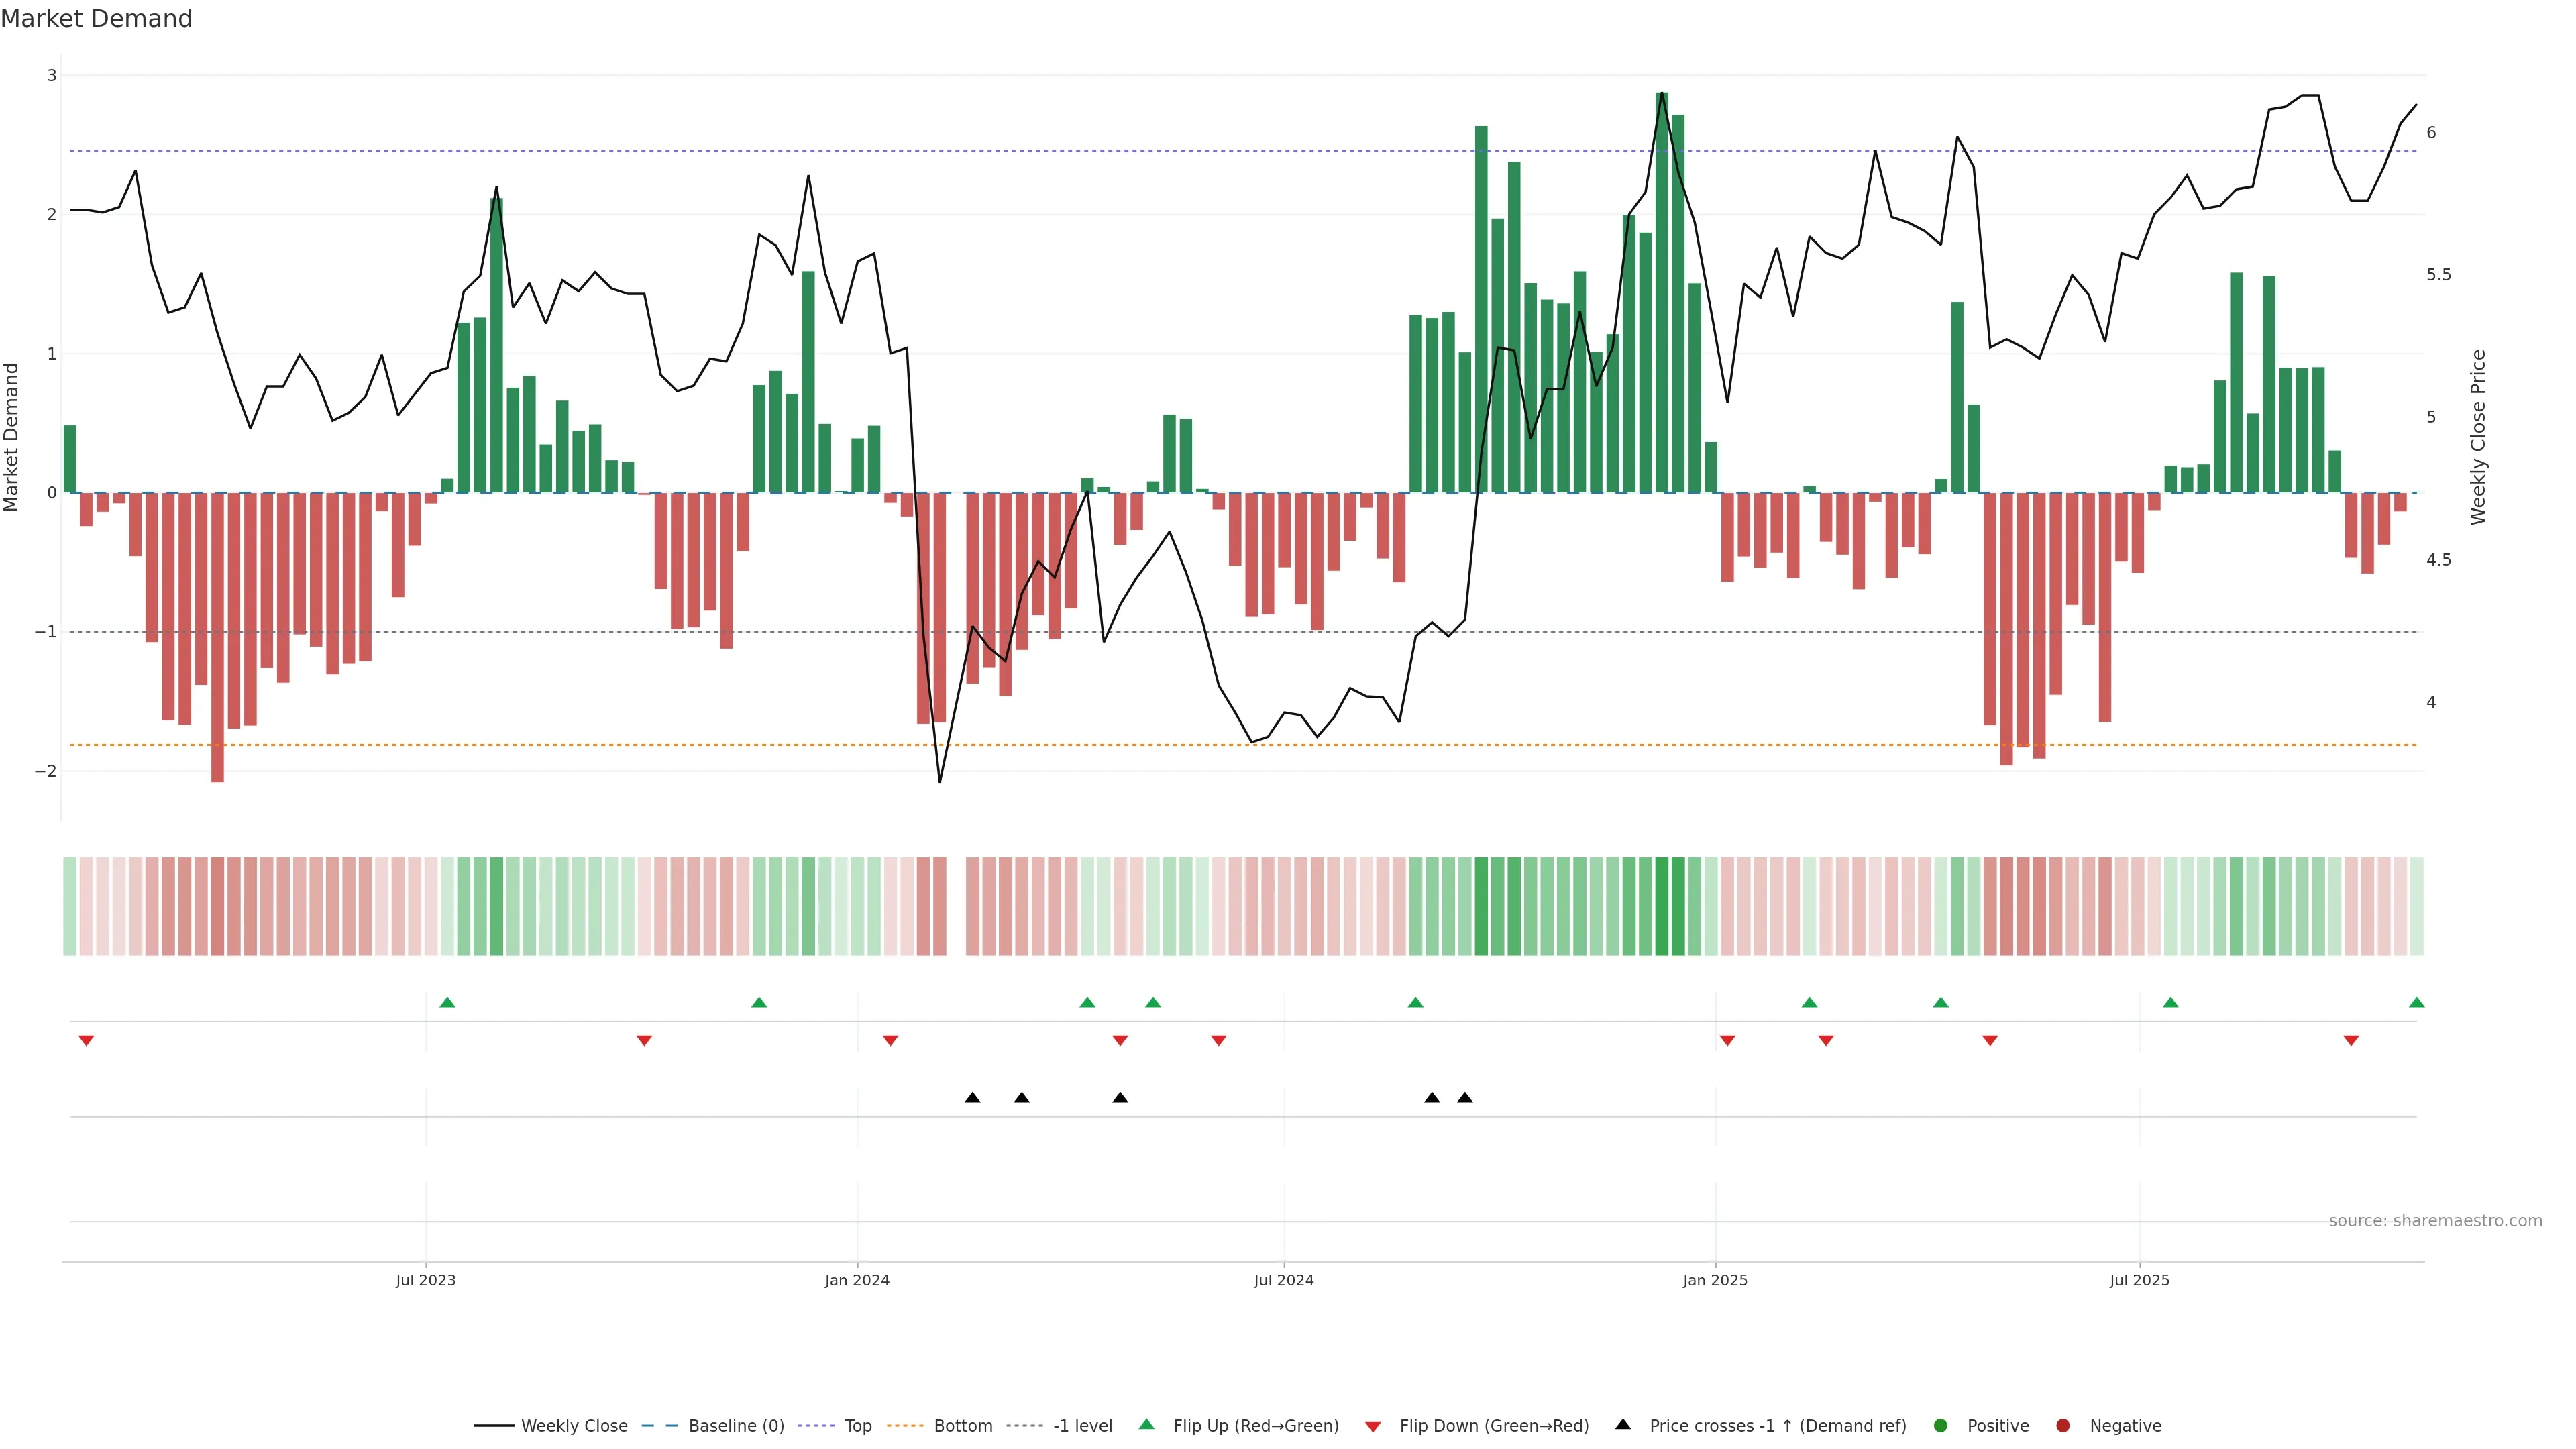The image size is (2576, 1449).
Task: Click the rightmost green flip-up marker
Action: tap(2416, 1002)
